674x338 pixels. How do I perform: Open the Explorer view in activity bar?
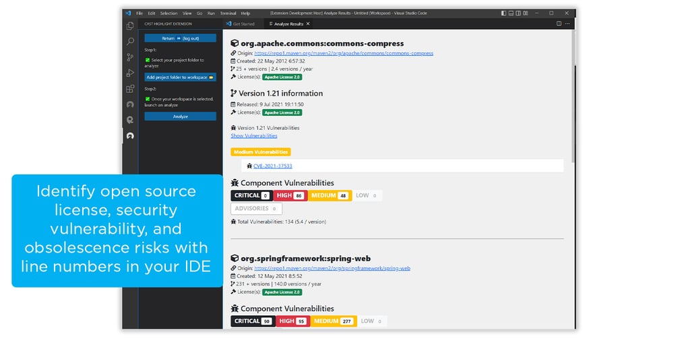point(130,26)
